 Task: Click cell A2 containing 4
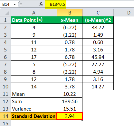tap(34, 27)
